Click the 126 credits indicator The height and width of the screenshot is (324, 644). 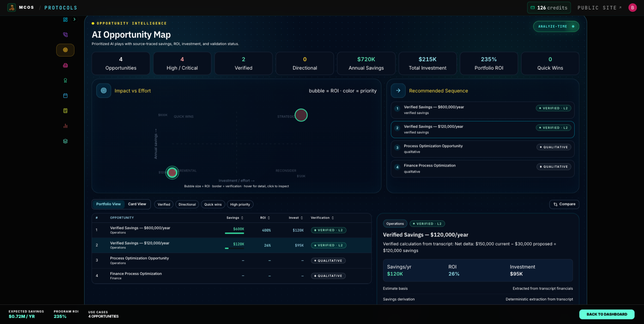pyautogui.click(x=549, y=8)
